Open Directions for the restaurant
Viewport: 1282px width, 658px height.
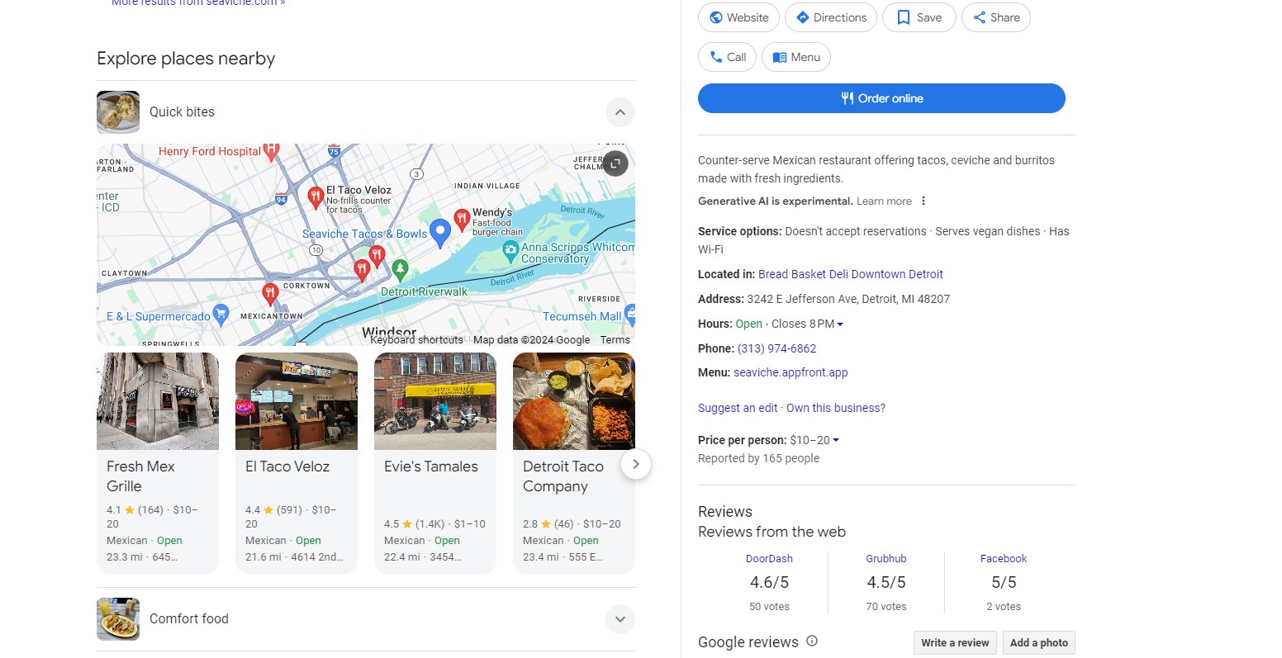801,17
